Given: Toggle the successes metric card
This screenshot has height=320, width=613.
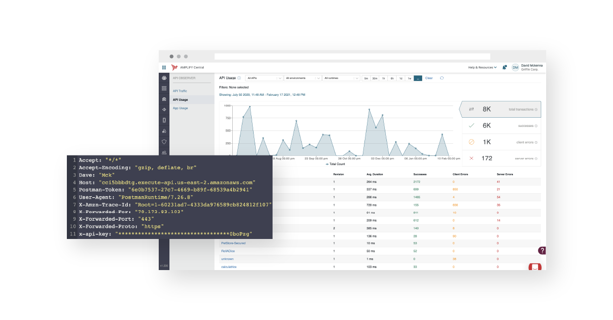Looking at the screenshot, I should pos(501,125).
